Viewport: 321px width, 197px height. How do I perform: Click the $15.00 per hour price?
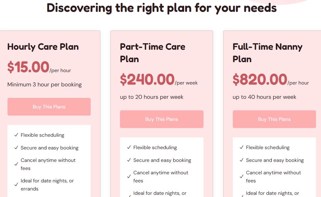28,67
